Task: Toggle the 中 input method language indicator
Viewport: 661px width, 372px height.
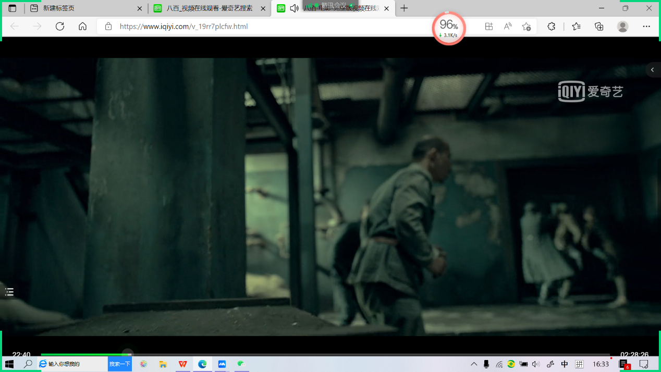Action: (565, 364)
